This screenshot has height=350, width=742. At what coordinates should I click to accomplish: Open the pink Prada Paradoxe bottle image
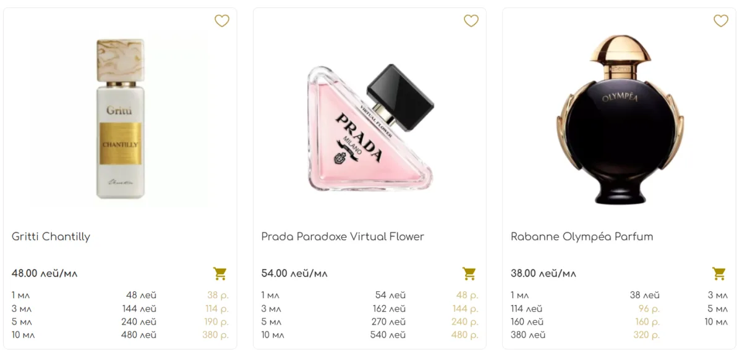pyautogui.click(x=370, y=128)
